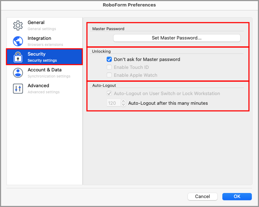
Task: Select the Security tab label
Action: (x=37, y=54)
